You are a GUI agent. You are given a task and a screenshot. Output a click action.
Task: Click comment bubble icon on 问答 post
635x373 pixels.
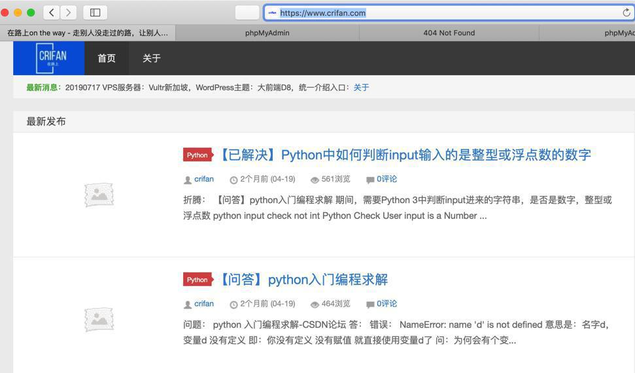[x=370, y=304]
